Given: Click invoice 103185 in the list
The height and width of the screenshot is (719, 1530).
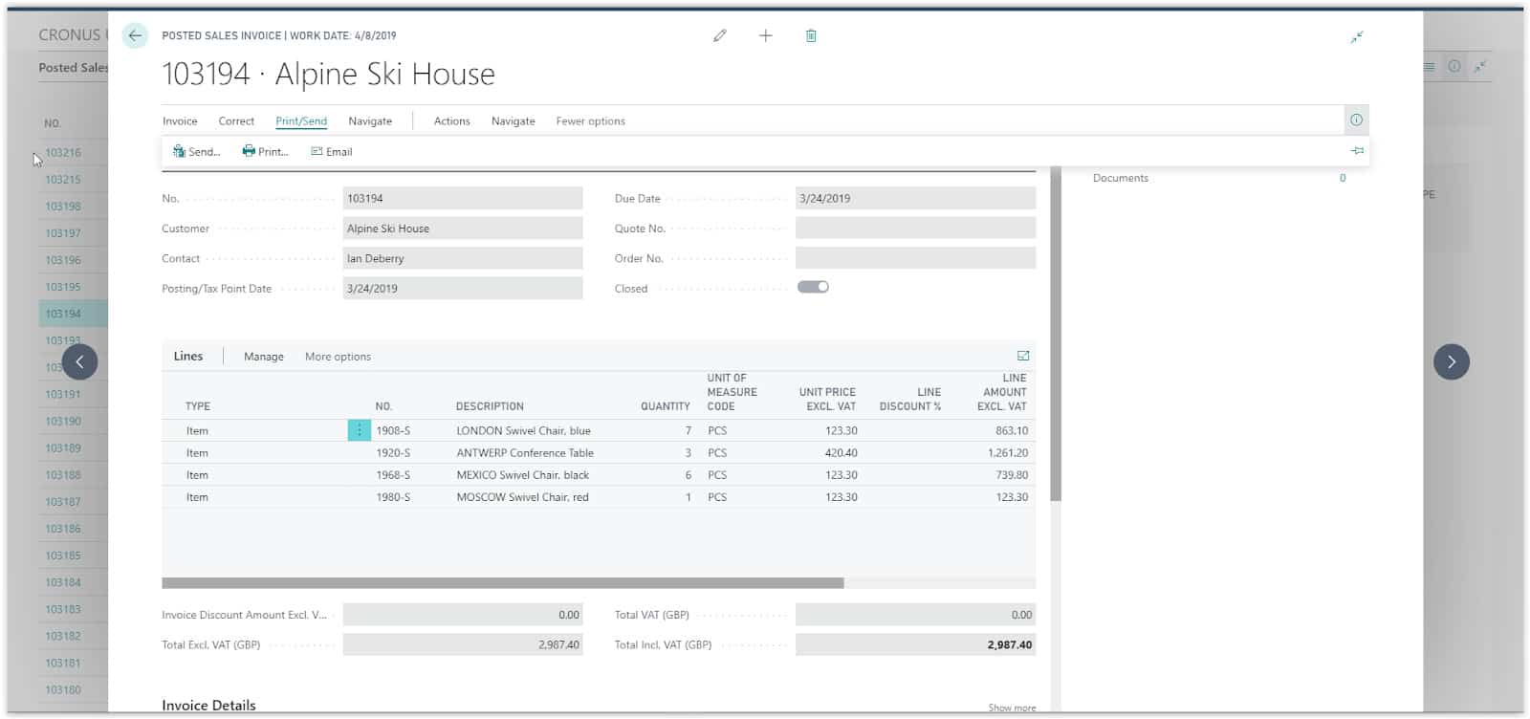Looking at the screenshot, I should coord(63,556).
